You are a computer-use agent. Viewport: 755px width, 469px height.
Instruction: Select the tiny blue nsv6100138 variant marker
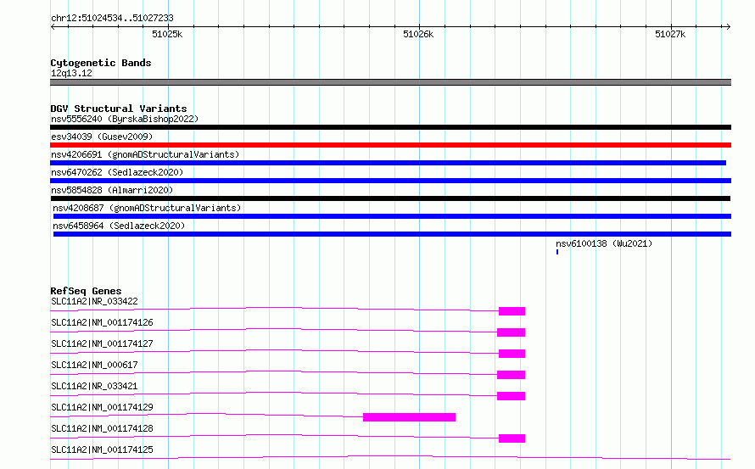coord(557,252)
